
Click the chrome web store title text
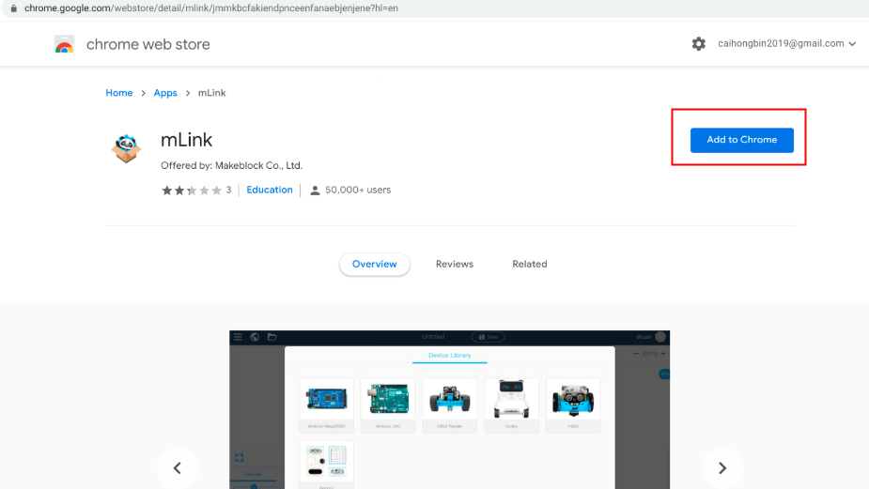(x=147, y=44)
